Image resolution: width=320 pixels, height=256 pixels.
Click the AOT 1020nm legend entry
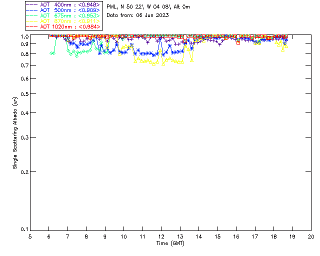[63, 26]
